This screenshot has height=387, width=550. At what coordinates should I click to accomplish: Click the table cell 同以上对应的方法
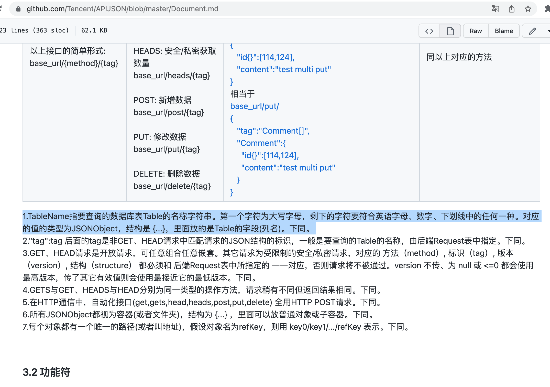click(x=459, y=58)
